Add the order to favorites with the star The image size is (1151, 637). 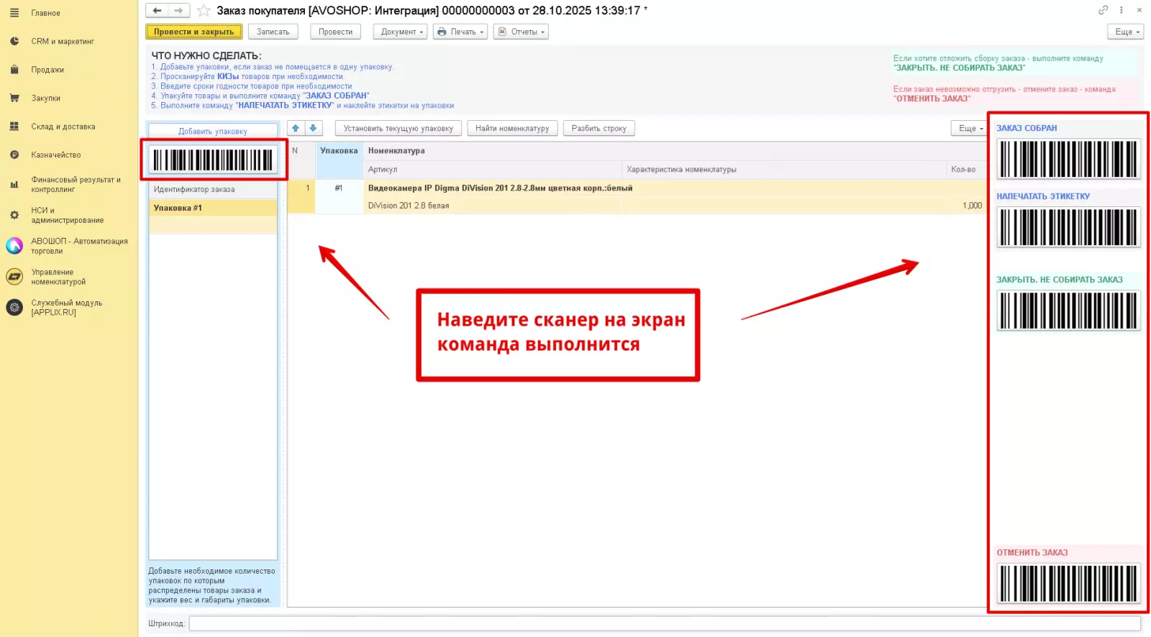204,11
